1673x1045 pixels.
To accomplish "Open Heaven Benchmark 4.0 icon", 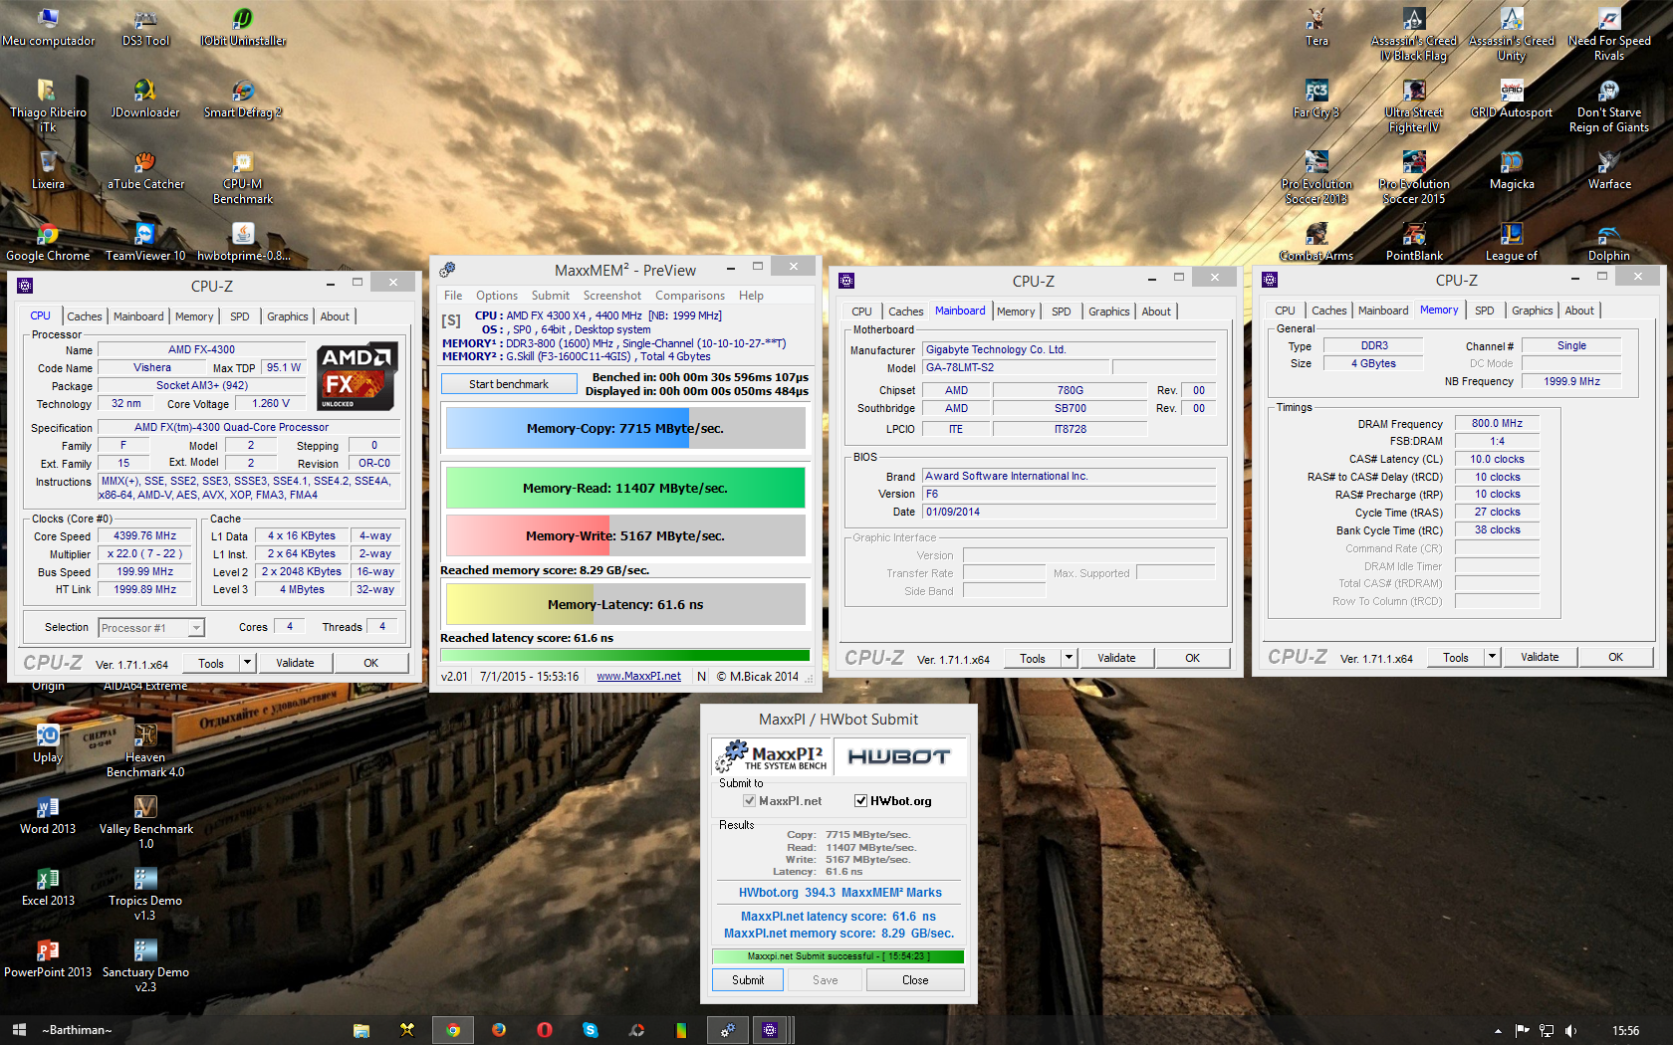I will click(145, 750).
